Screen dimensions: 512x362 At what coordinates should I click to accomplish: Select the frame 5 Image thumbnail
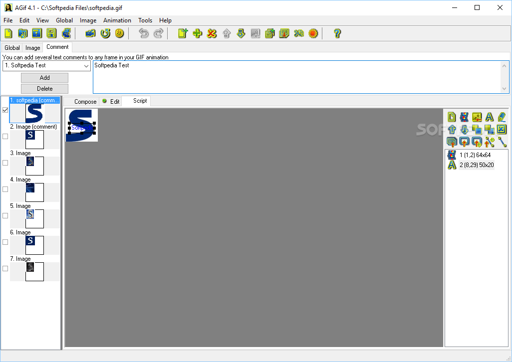(34, 218)
